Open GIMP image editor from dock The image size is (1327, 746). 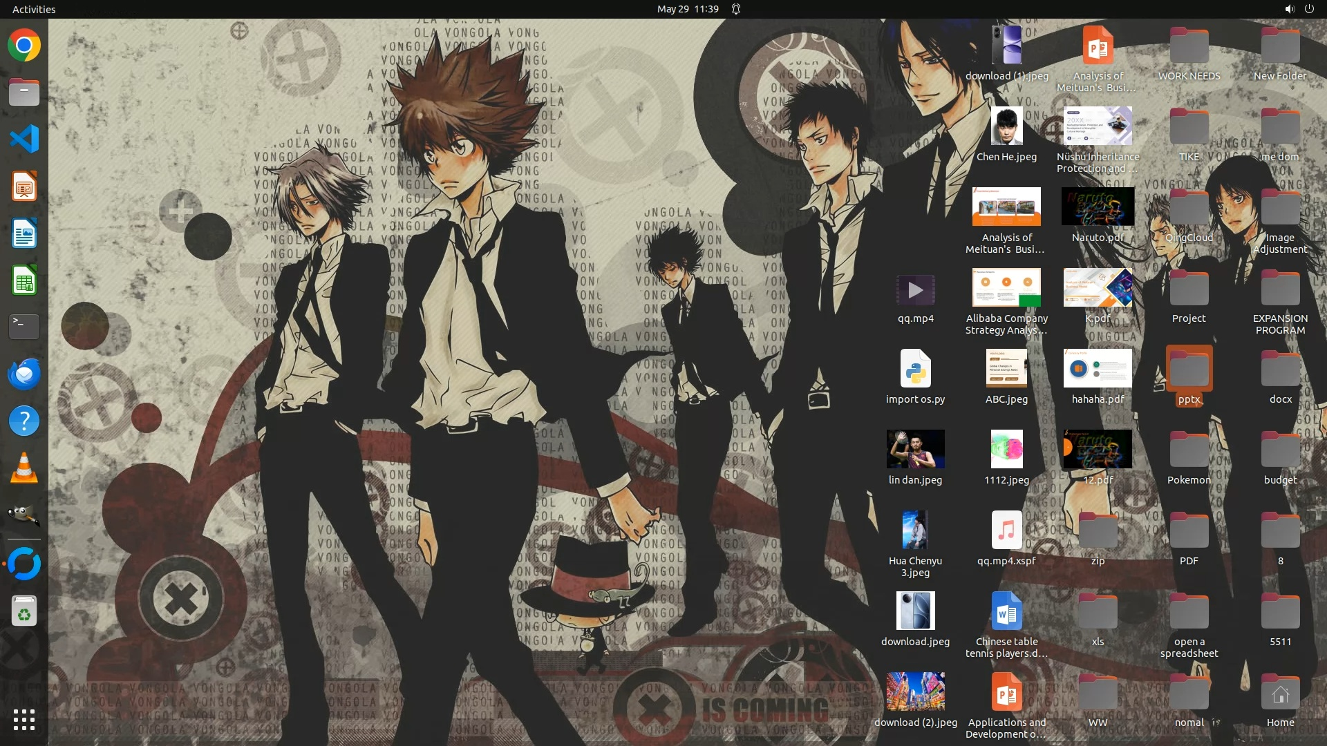pos(24,515)
